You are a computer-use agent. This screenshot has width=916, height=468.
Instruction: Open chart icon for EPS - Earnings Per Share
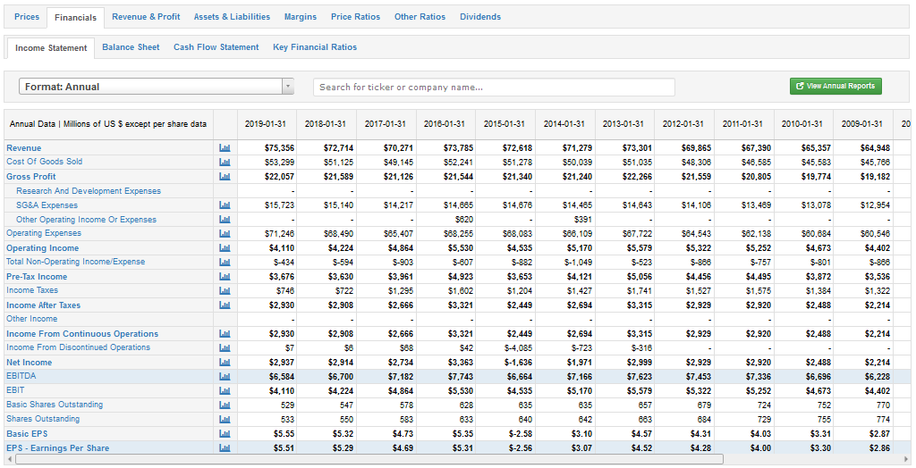point(225,448)
